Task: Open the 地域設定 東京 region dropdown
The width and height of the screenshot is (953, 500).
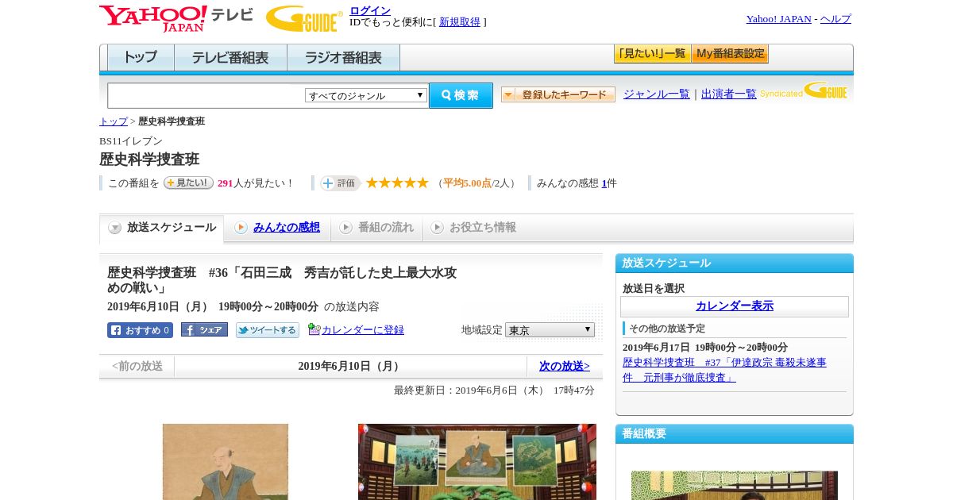Action: tap(550, 329)
